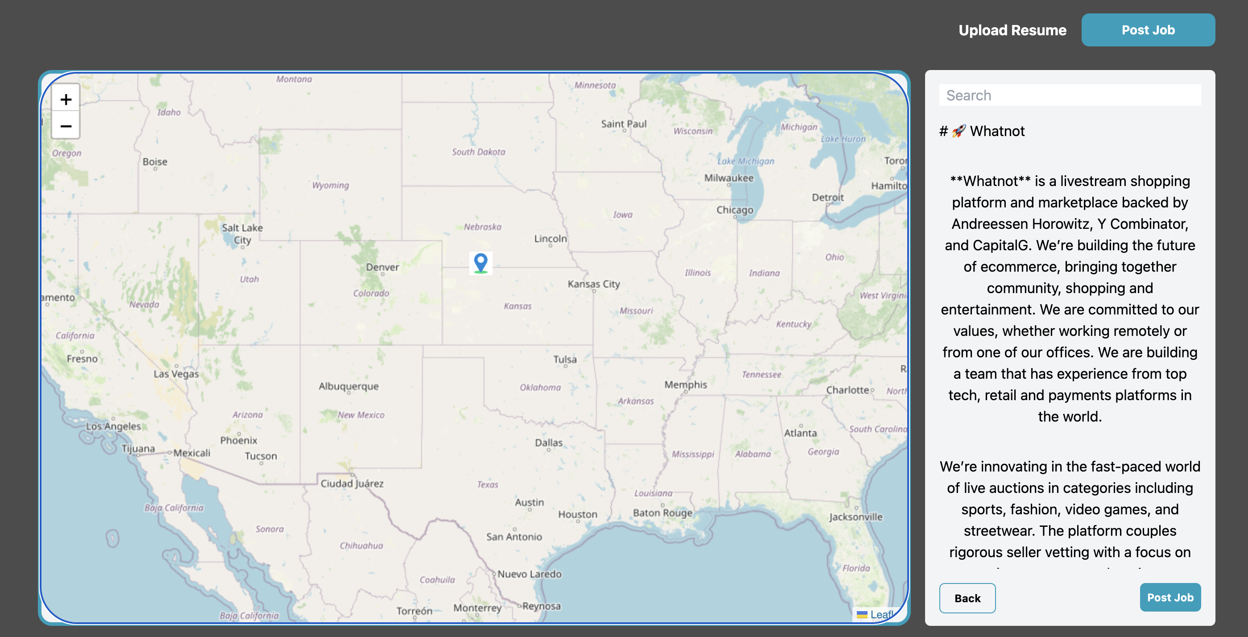Viewport: 1248px width, 637px height.
Task: Click Chicago city label on map
Action: click(x=735, y=210)
